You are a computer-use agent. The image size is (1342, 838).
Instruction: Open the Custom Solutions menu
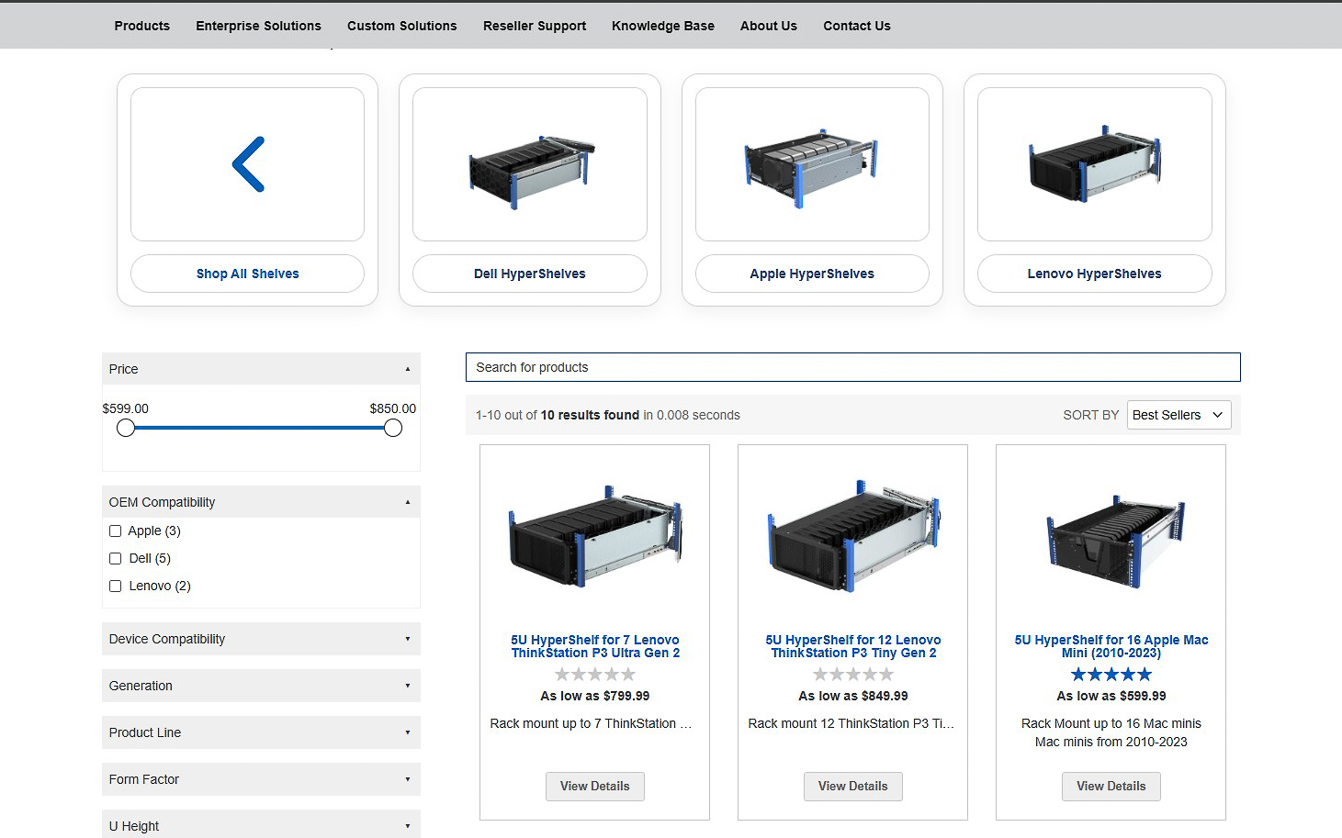tap(401, 26)
